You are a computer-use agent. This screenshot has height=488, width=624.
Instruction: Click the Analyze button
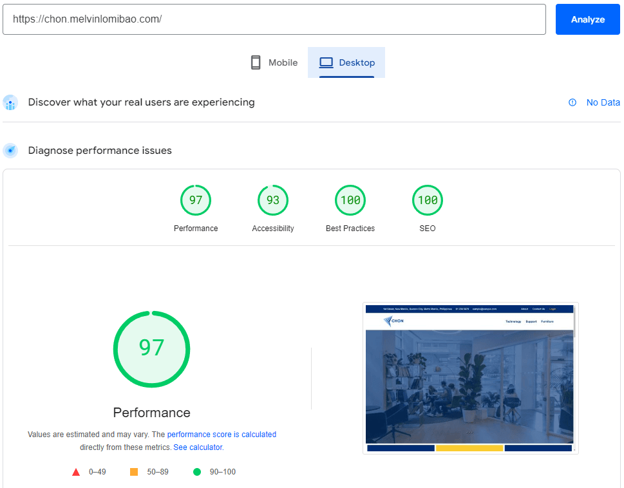(x=587, y=19)
